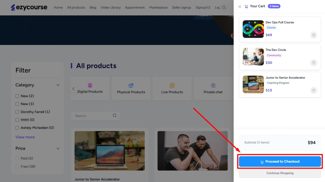Delete Dev Ops Full Course from cart
This screenshot has height=182, width=325.
click(x=314, y=35)
